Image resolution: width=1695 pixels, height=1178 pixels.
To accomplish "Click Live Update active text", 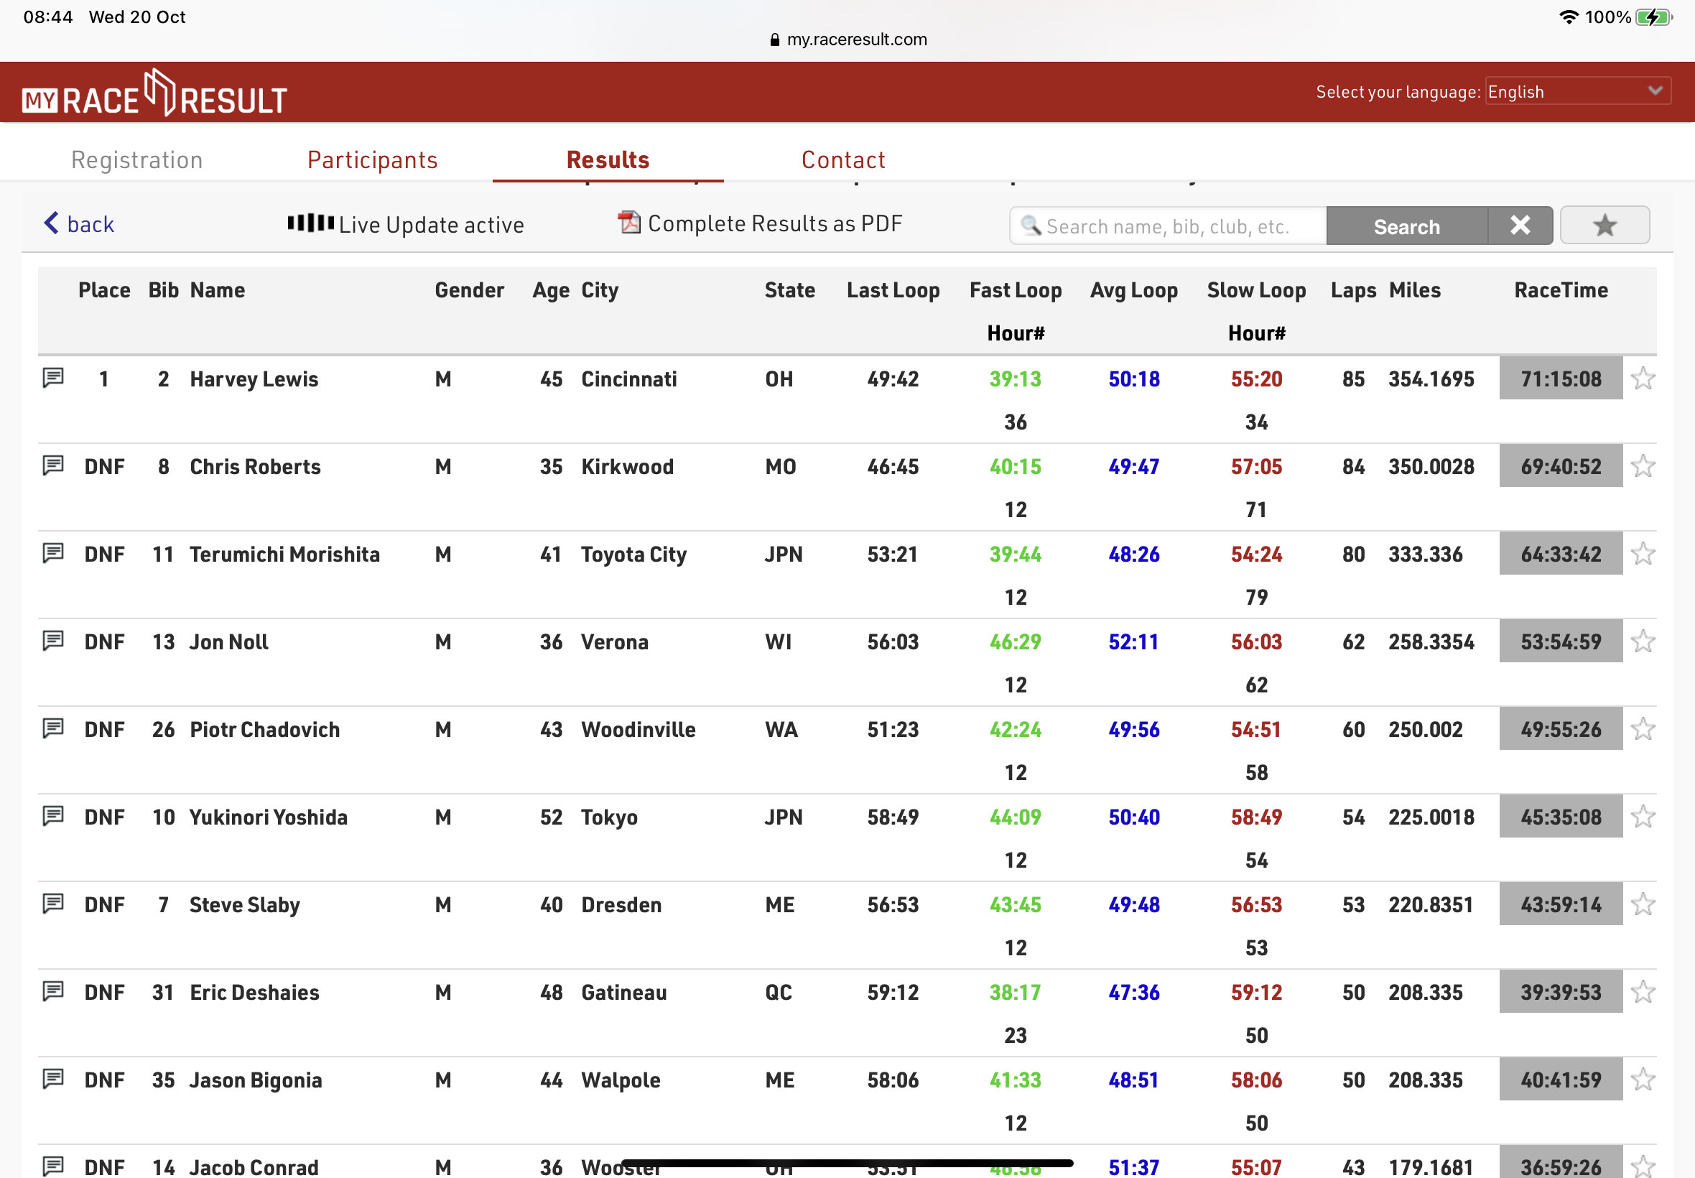I will pyautogui.click(x=432, y=224).
